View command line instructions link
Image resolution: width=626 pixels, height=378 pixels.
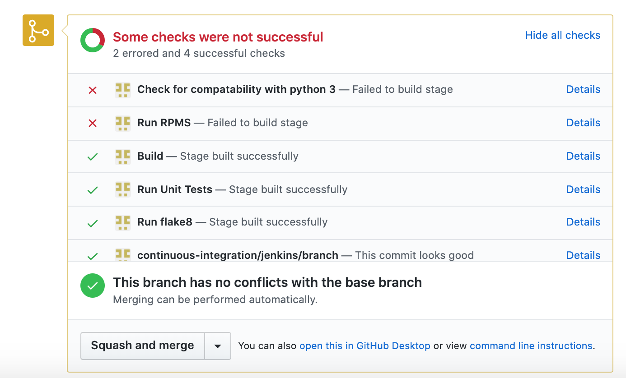531,346
